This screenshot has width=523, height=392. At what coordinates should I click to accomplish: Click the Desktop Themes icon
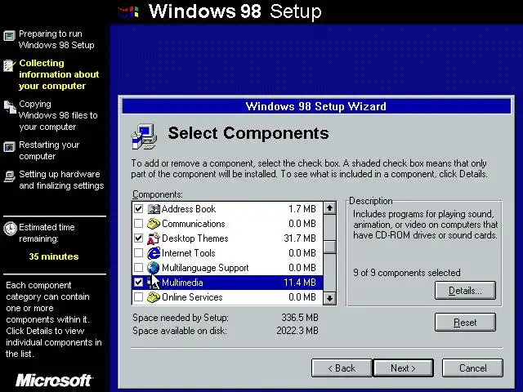tap(154, 238)
